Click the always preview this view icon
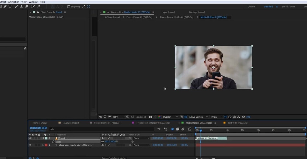Image resolution: width=307 pixels, height=159 pixels. click(101, 117)
